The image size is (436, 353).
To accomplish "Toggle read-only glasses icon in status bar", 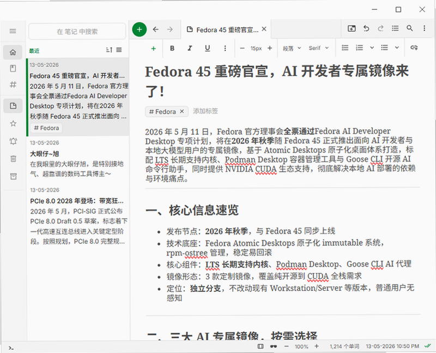I will tap(274, 346).
